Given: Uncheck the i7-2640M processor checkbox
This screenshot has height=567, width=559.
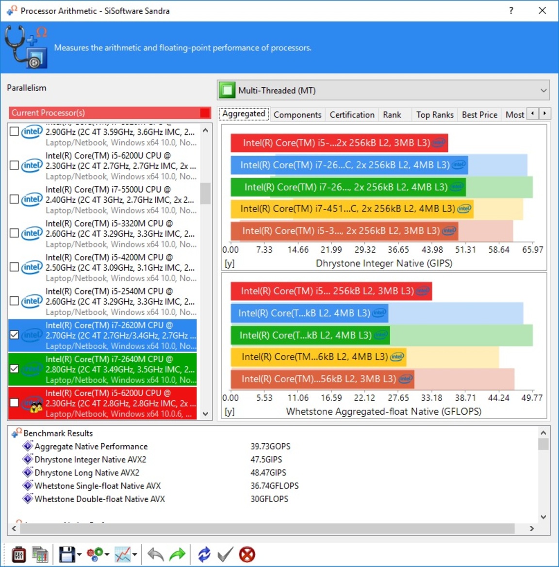Looking at the screenshot, I should tap(14, 369).
